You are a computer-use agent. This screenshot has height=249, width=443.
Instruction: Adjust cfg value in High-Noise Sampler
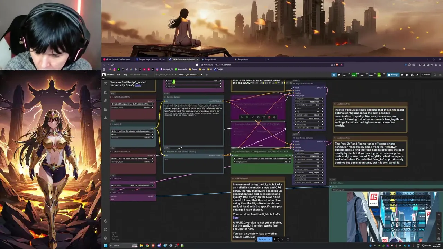[309, 112]
